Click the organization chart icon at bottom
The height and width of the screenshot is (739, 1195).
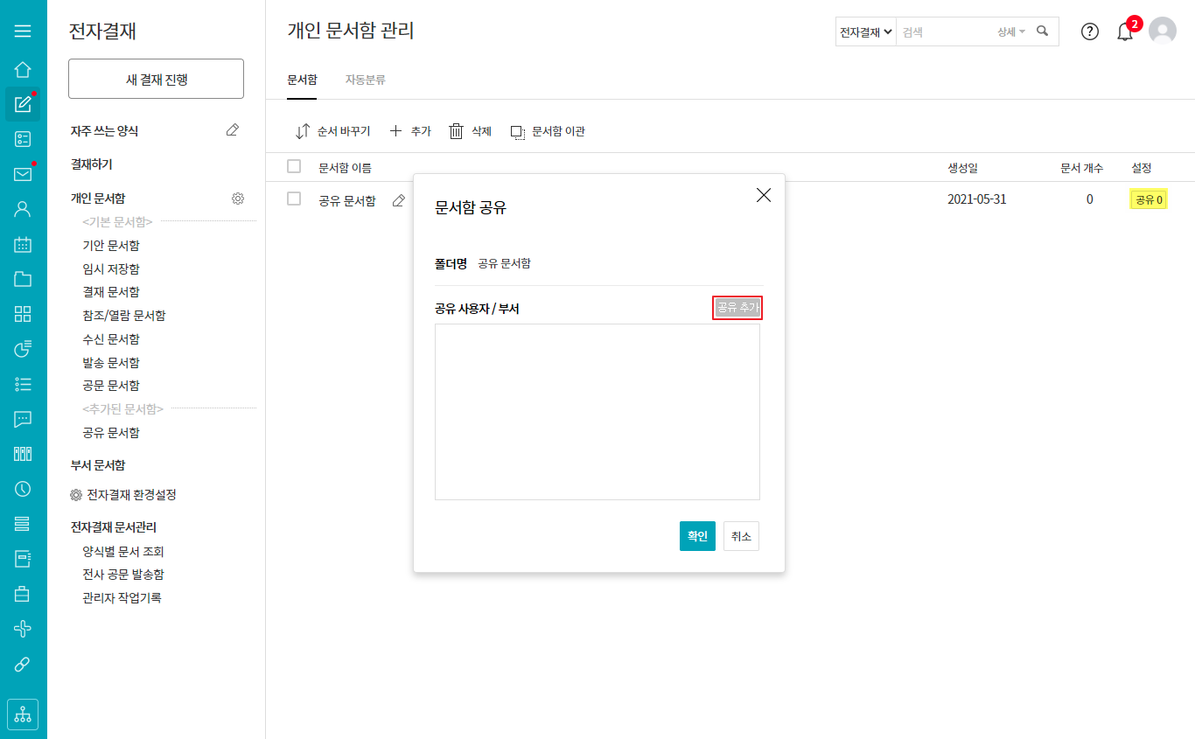tap(23, 714)
